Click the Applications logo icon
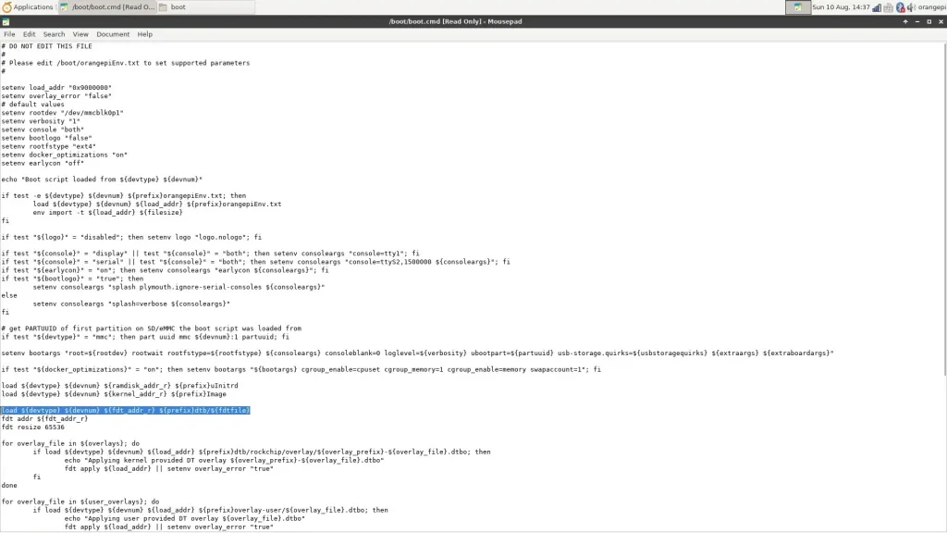The height and width of the screenshot is (533, 947). pos(6,6)
